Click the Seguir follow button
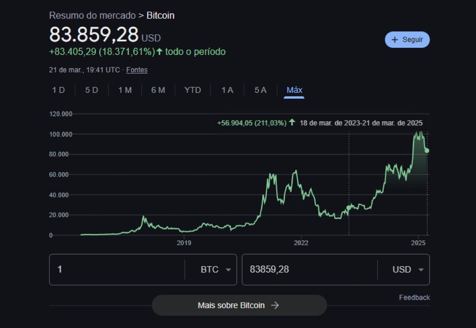 (x=407, y=40)
